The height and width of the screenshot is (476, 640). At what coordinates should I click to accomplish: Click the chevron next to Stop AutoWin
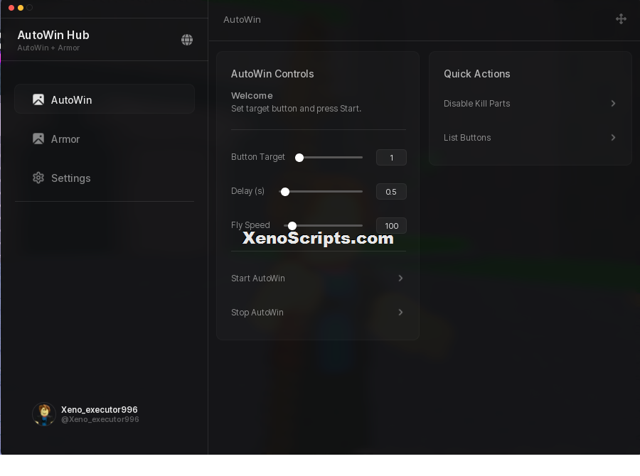pos(400,313)
